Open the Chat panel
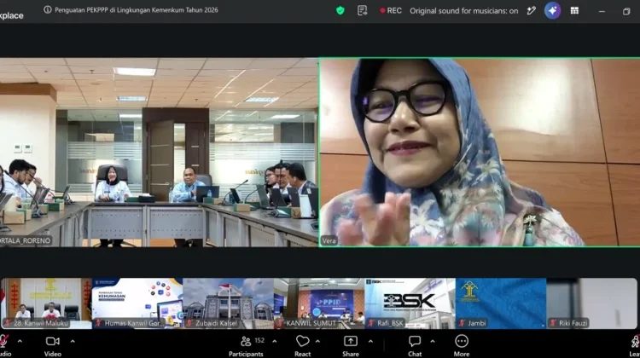 click(x=415, y=346)
